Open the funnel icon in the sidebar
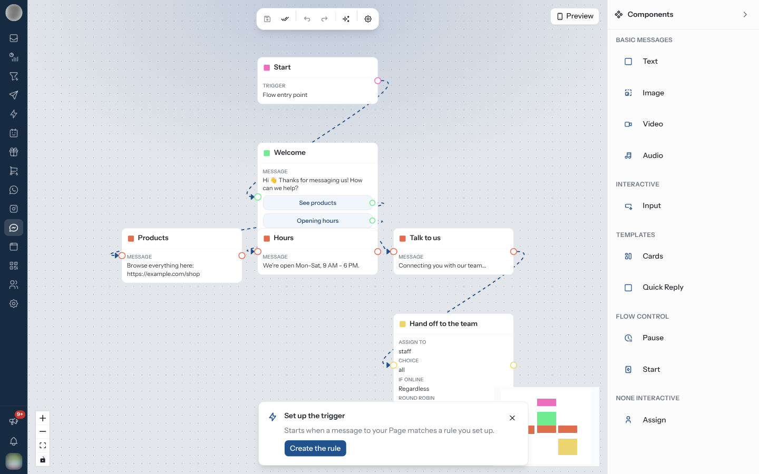 (14, 76)
